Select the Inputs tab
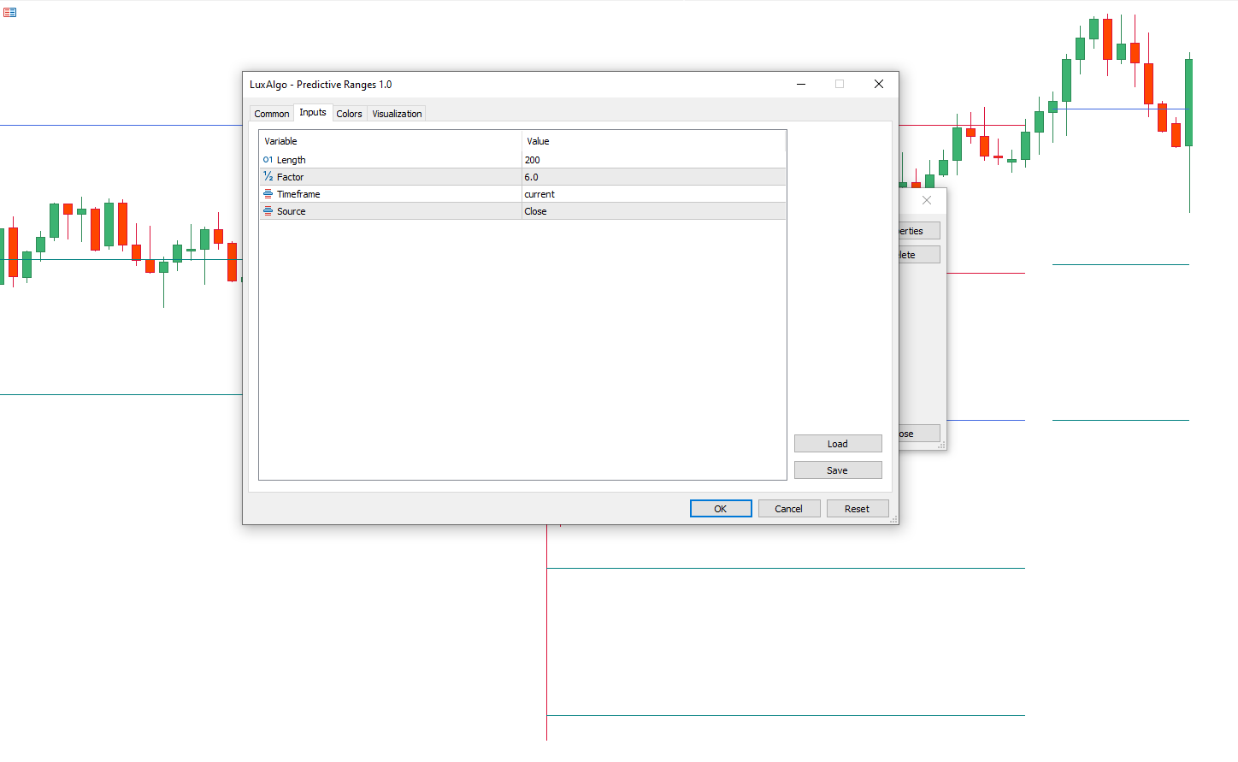1238x762 pixels. click(x=313, y=112)
